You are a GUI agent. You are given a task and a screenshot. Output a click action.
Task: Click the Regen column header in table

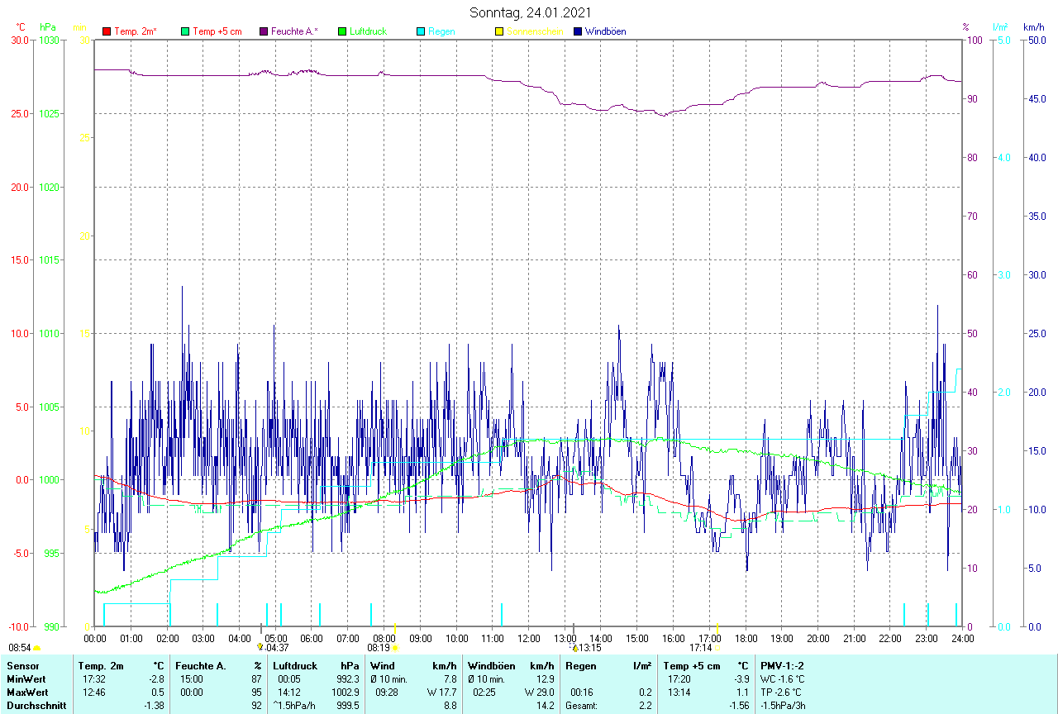[x=582, y=665]
